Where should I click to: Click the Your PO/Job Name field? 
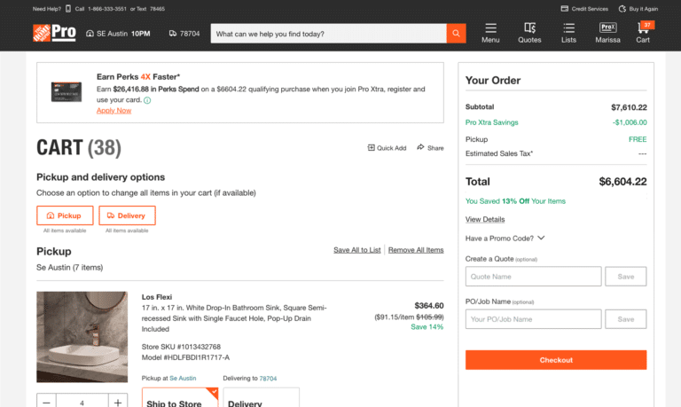533,319
